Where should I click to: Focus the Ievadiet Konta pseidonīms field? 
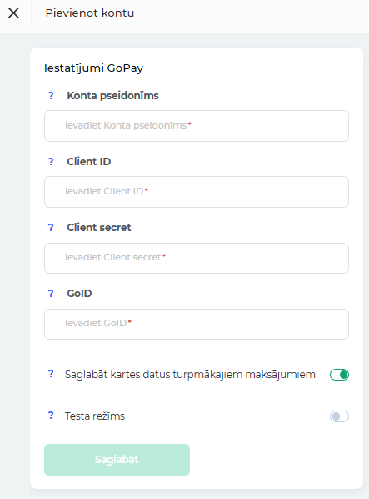[197, 126]
